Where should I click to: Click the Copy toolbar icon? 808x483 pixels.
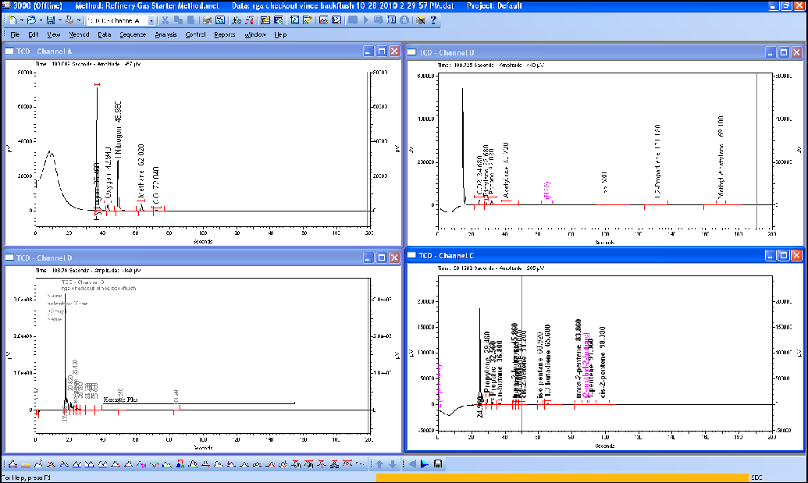coord(178,20)
